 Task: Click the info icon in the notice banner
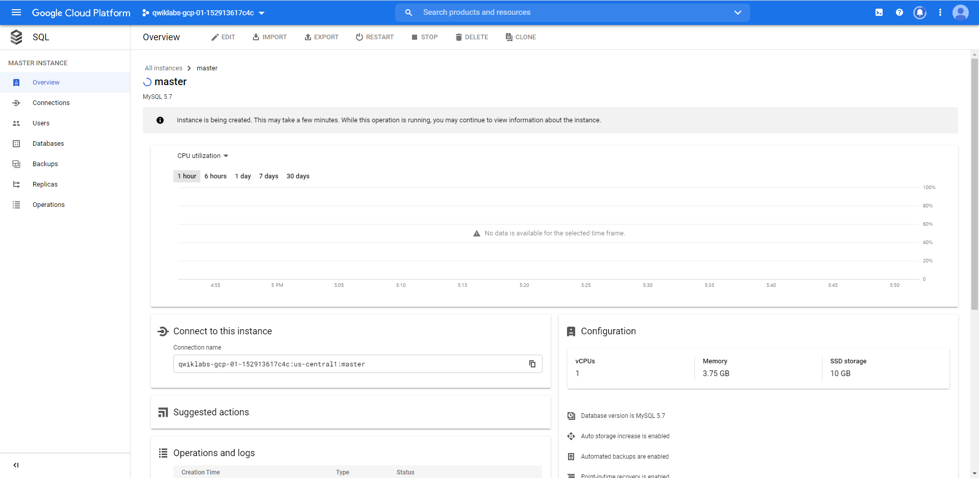click(x=160, y=120)
